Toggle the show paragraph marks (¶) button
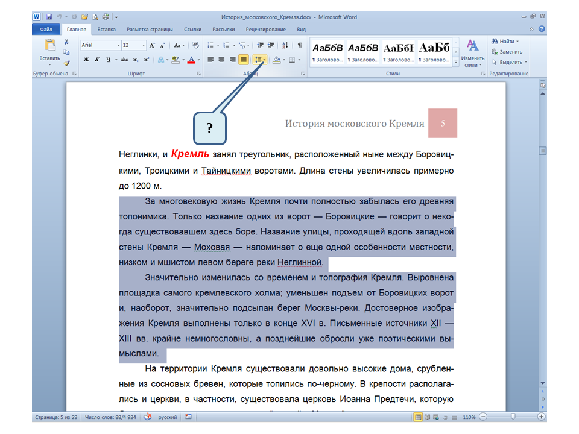 [x=300, y=45]
